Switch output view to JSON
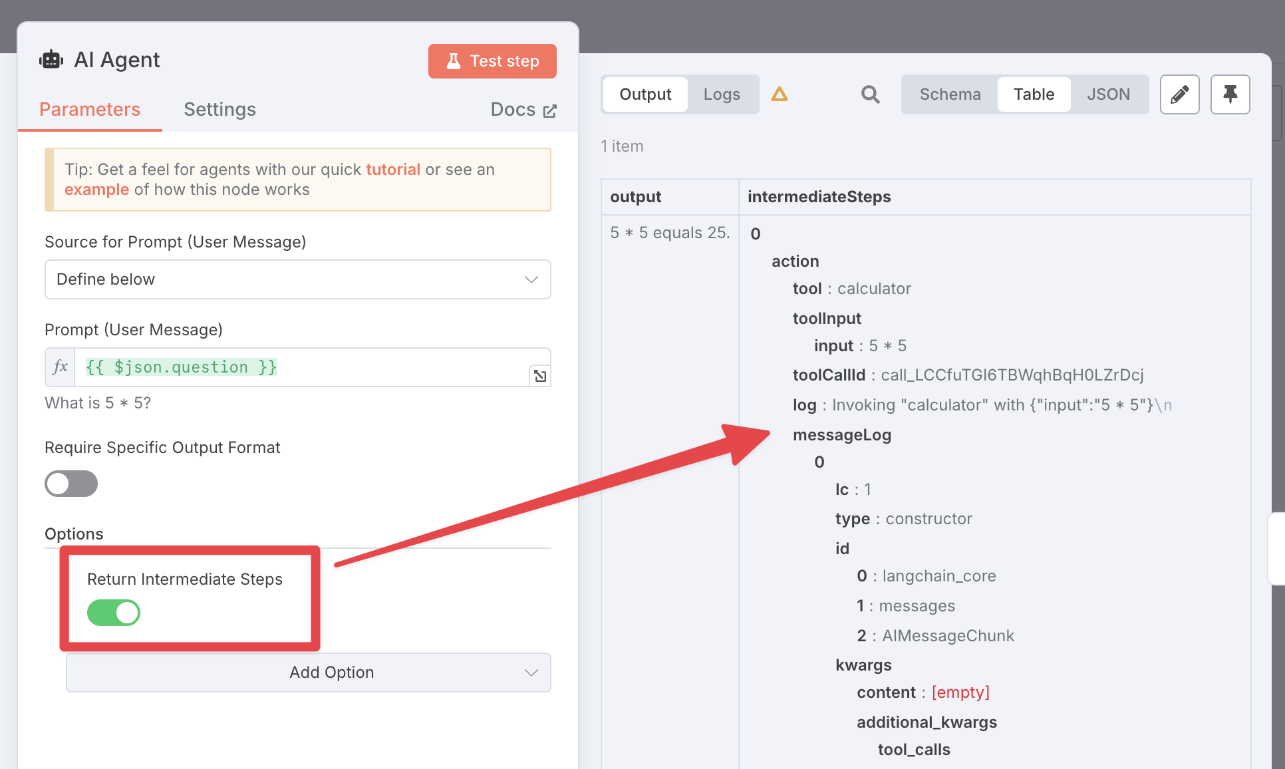Screen dimensions: 1285x769 [1109, 94]
